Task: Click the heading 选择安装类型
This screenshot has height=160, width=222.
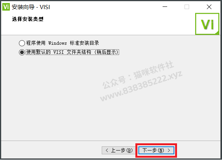Action: pos(28,19)
